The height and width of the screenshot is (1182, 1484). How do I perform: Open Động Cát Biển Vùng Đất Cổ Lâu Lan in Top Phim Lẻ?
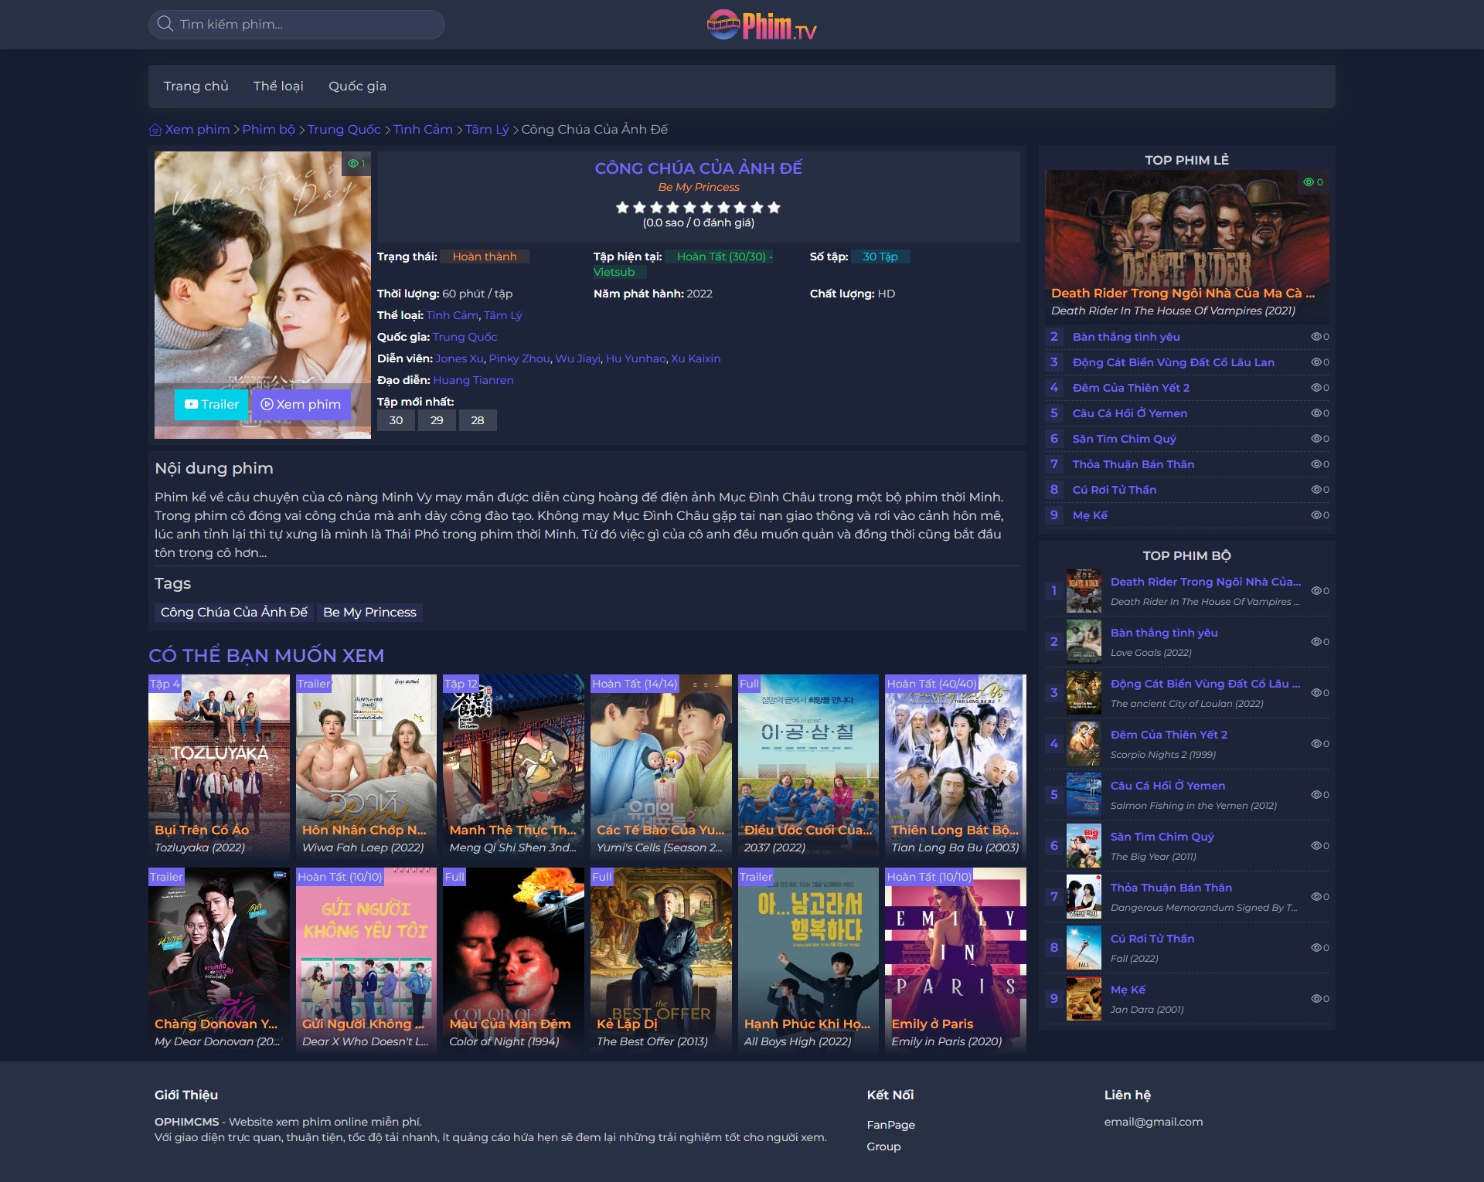point(1173,362)
